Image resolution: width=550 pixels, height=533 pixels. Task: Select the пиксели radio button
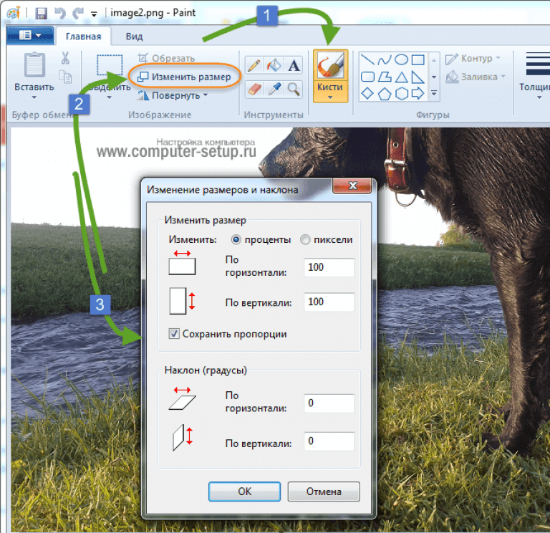[x=305, y=240]
